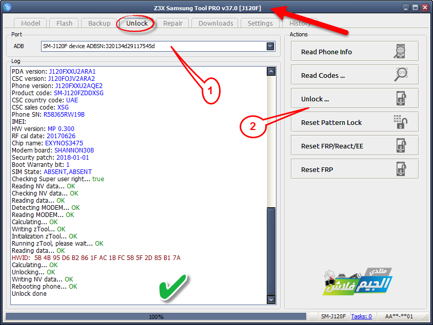Click the Reset FRP button
This screenshot has height=325, width=433.
point(355,169)
